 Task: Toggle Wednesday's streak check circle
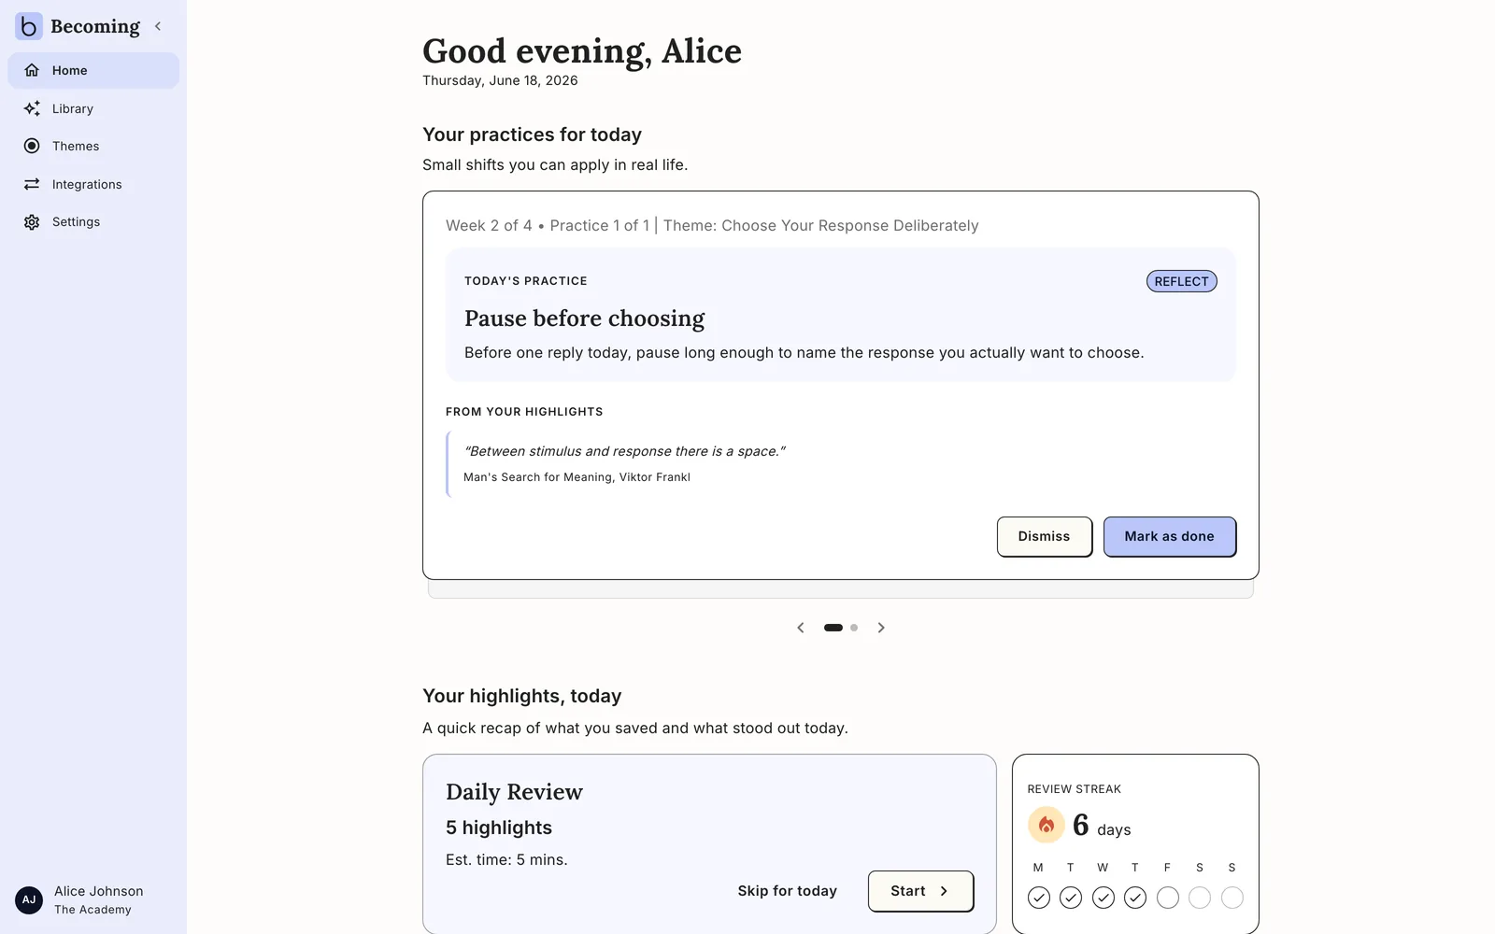[x=1103, y=898]
